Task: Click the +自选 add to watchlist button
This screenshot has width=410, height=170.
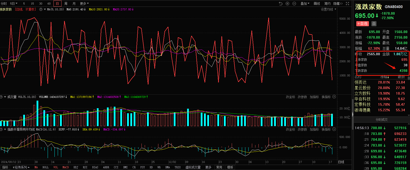Action: (x=362, y=23)
